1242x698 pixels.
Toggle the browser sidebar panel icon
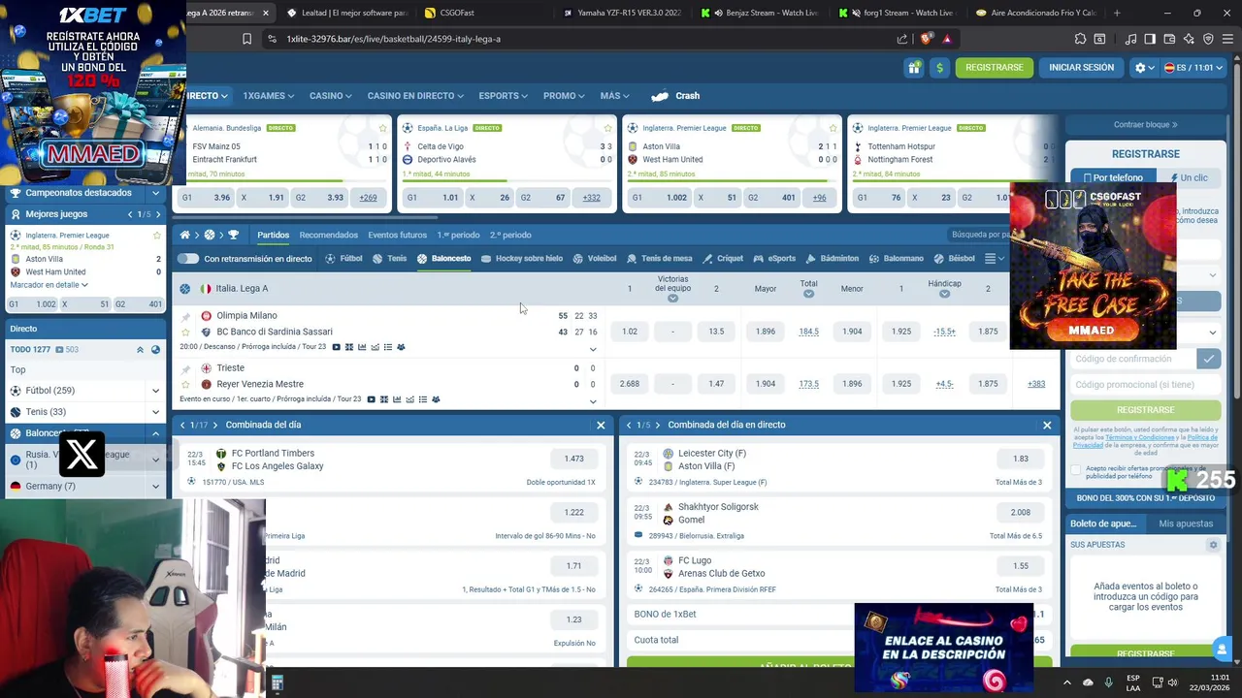[x=1150, y=39]
